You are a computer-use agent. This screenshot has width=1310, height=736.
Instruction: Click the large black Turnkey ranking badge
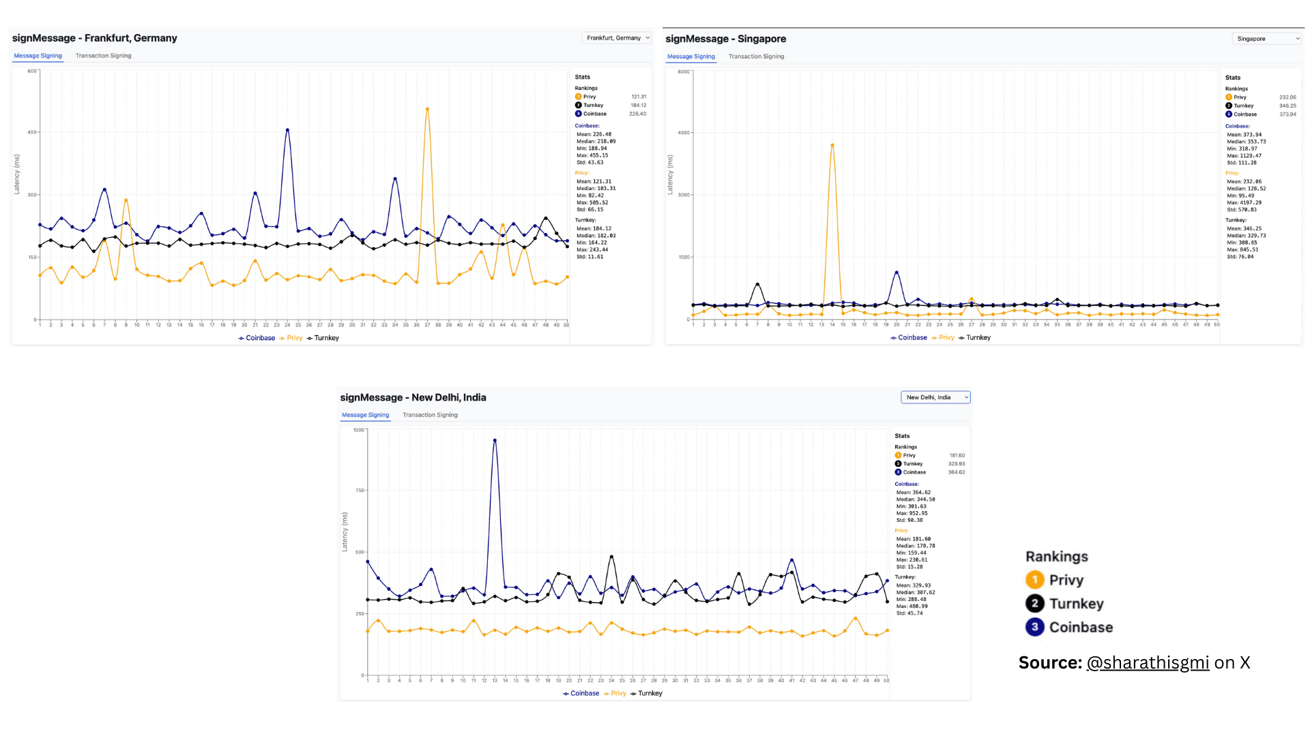1034,604
